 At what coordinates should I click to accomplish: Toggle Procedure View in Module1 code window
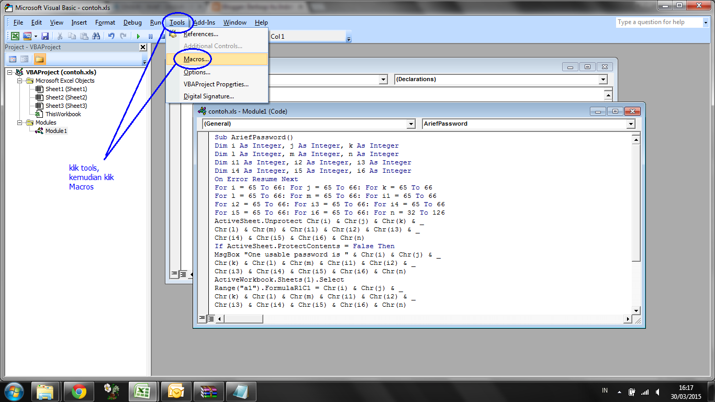point(202,318)
